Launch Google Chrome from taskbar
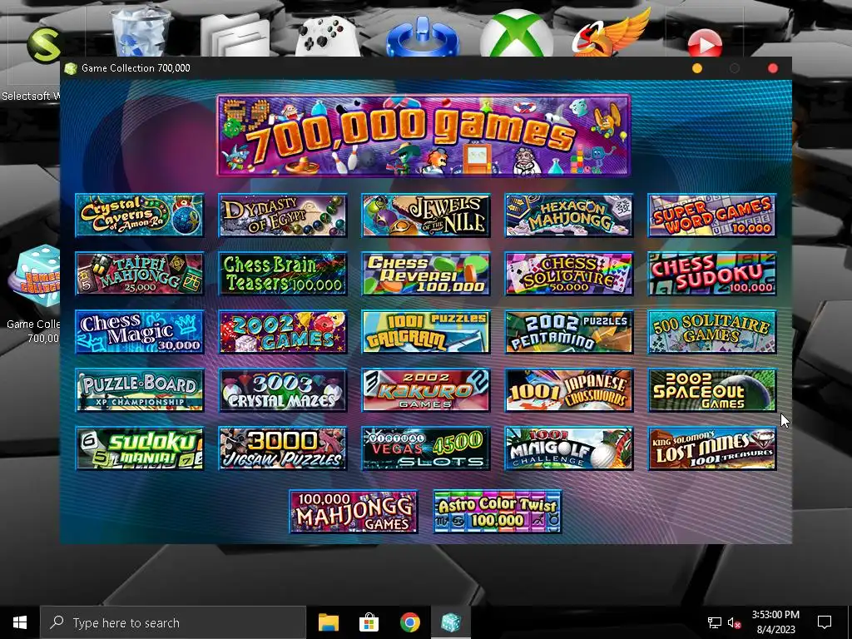 (409, 622)
